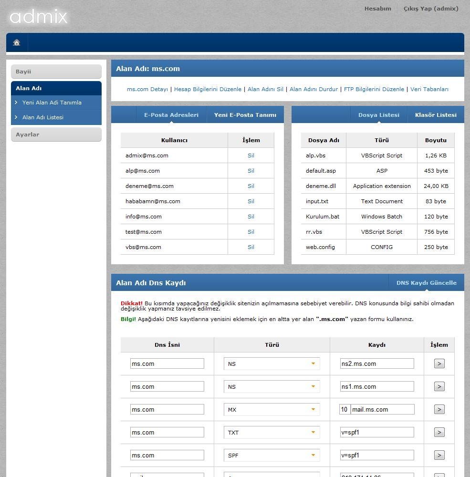This screenshot has width=470, height=477.
Task: Submit the ns2.ms.com NS record via arrow button
Action: pyautogui.click(x=438, y=363)
